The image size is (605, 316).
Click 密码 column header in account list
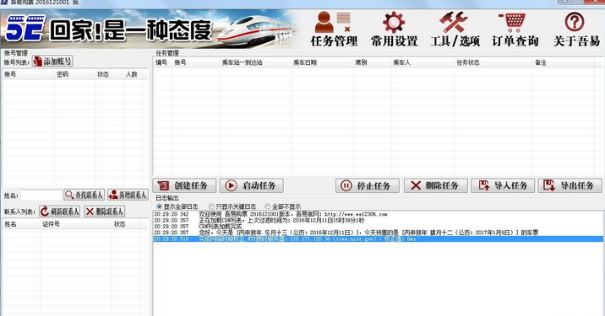click(75, 75)
